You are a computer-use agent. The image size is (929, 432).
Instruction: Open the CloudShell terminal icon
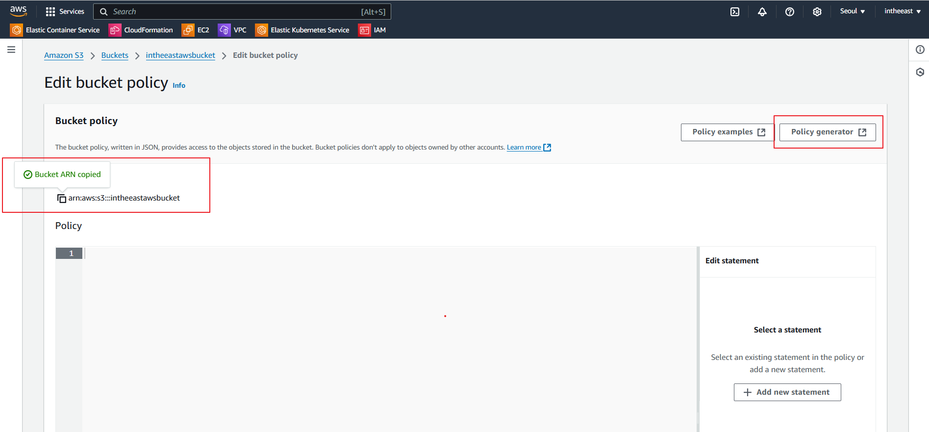[x=735, y=12]
